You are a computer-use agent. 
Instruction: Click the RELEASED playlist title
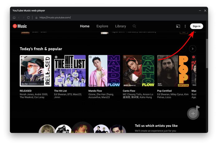pos(26,91)
